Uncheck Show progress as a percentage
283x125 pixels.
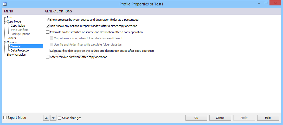[48, 20]
